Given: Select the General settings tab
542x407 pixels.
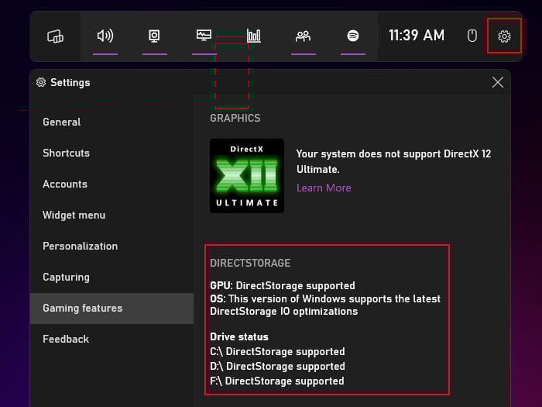Looking at the screenshot, I should click(112, 122).
